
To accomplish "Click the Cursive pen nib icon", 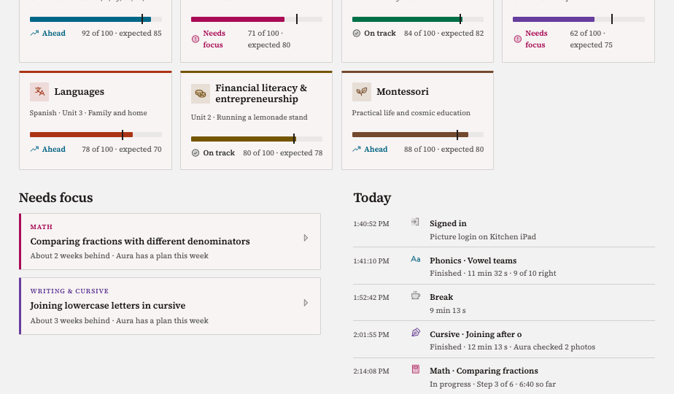I will (x=416, y=333).
